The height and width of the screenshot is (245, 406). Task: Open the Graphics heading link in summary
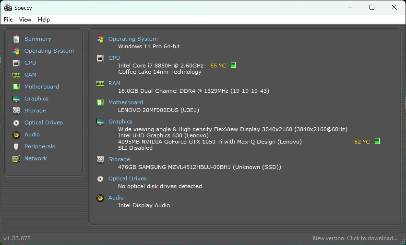pyautogui.click(x=120, y=121)
